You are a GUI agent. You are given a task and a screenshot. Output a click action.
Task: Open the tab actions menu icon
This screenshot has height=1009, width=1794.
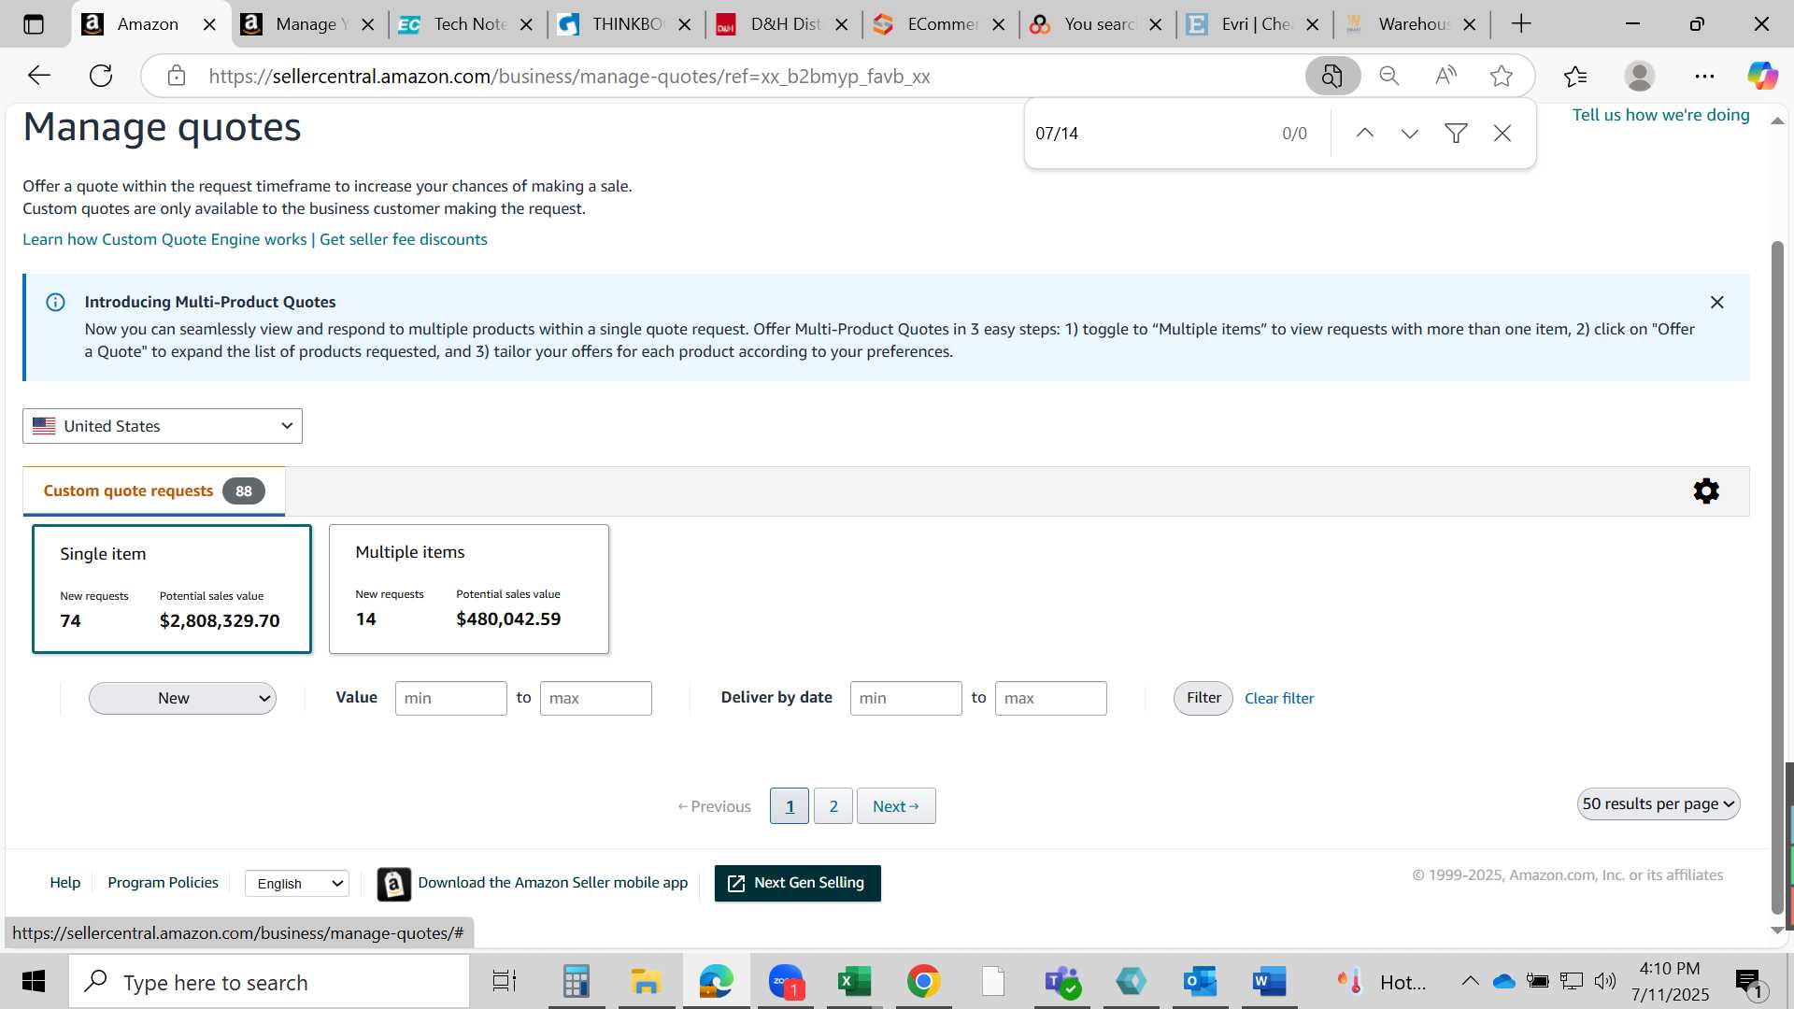pyautogui.click(x=34, y=24)
